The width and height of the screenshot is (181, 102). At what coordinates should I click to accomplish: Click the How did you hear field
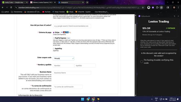coord(72,26)
